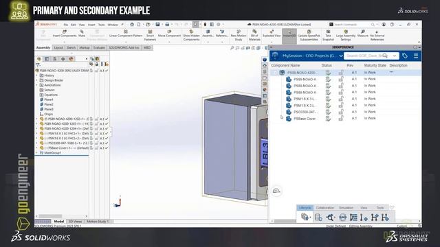
Task: Expand the History tree node
Action: click(36, 75)
